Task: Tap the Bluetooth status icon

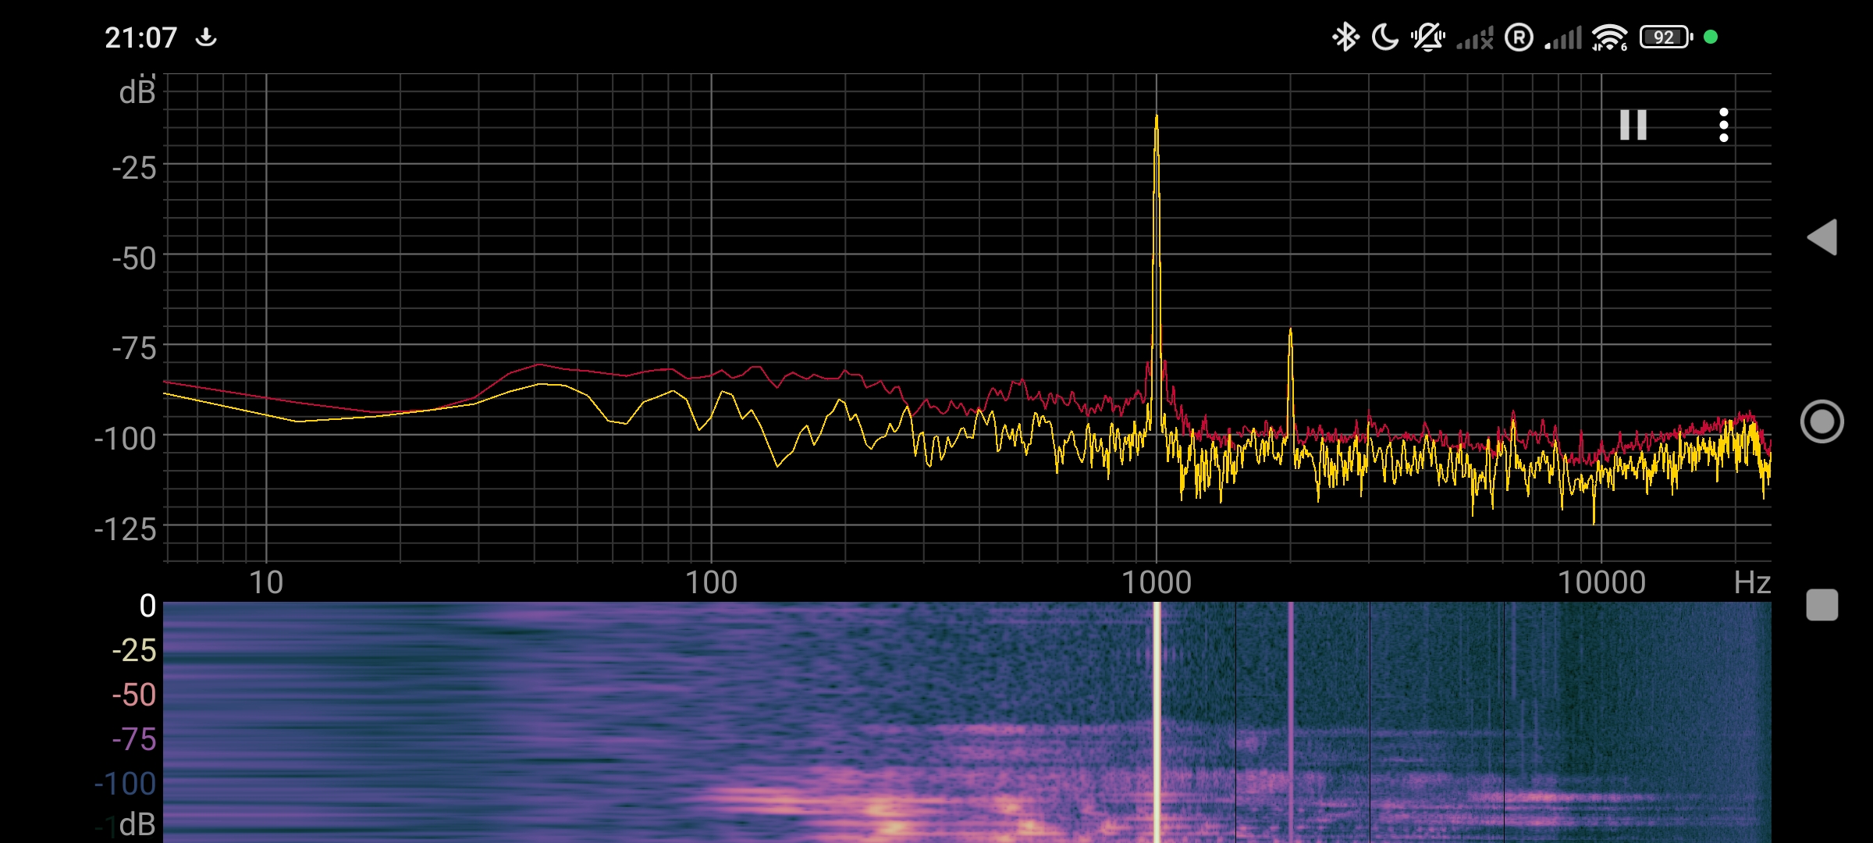Action: [x=1345, y=37]
